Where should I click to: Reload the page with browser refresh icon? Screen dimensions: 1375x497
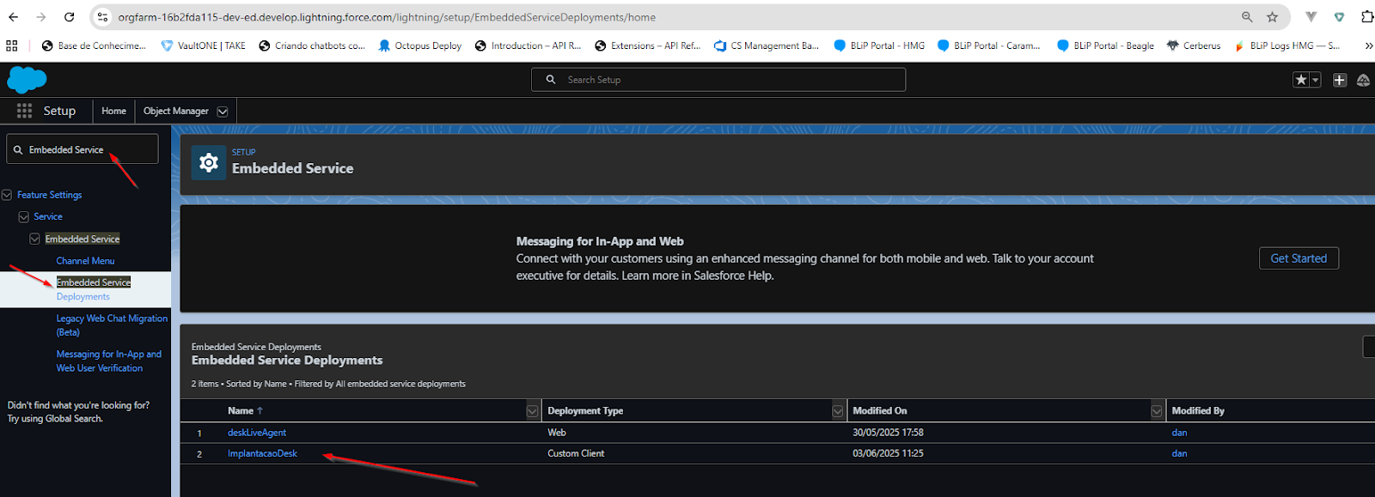[x=69, y=17]
